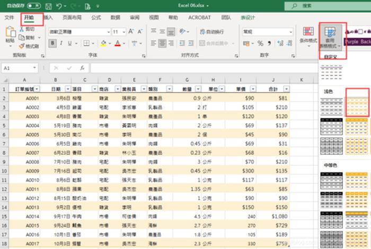Select the Format Painter brush
This screenshot has height=249, width=371.
click(x=22, y=46)
